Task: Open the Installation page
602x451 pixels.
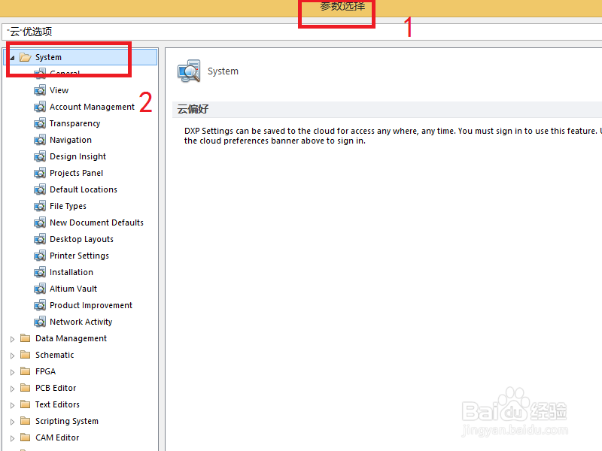Action: coord(71,272)
